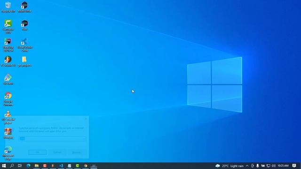Open the volume control tray icon

(x=274, y=166)
